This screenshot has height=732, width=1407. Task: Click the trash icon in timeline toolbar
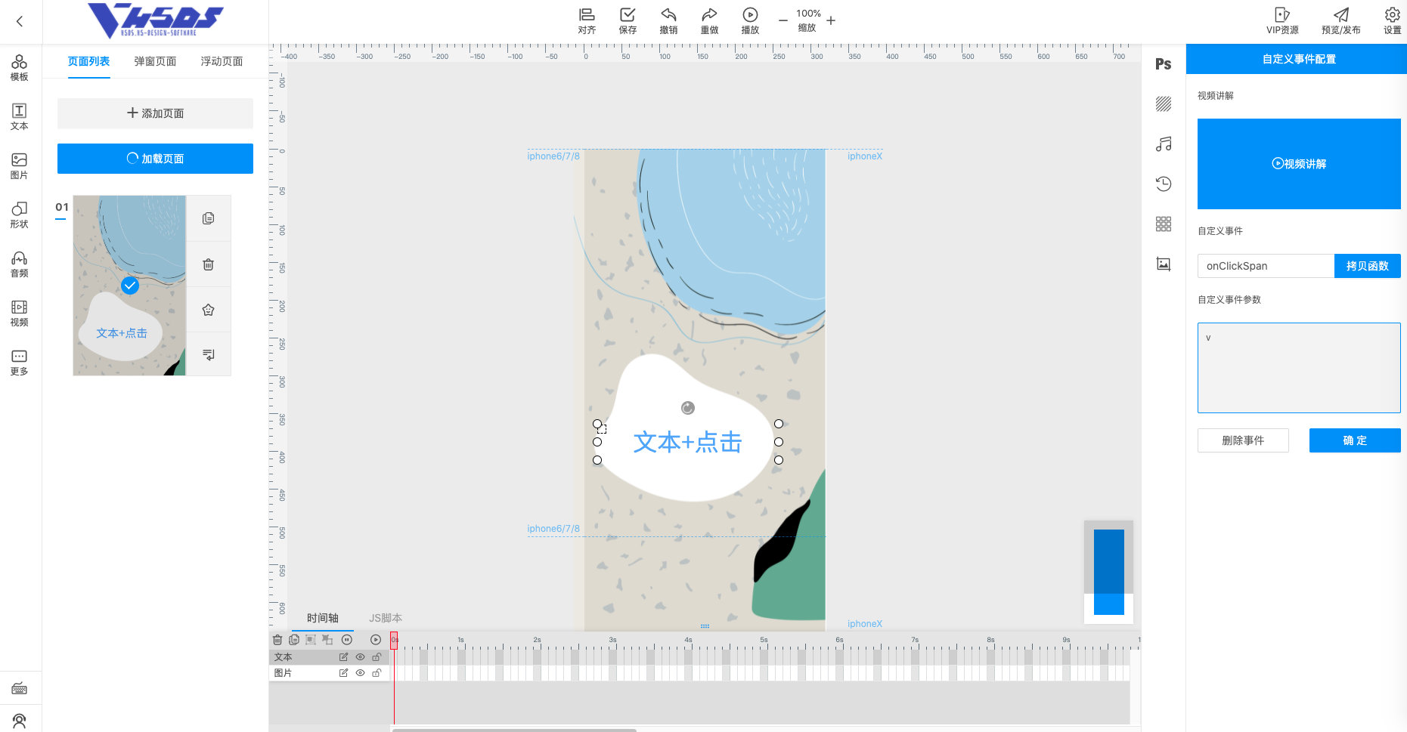(x=277, y=640)
